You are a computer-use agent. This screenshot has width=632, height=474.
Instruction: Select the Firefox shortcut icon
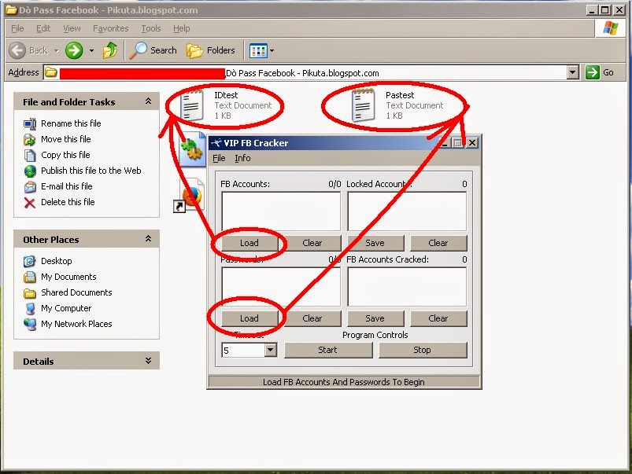point(190,196)
